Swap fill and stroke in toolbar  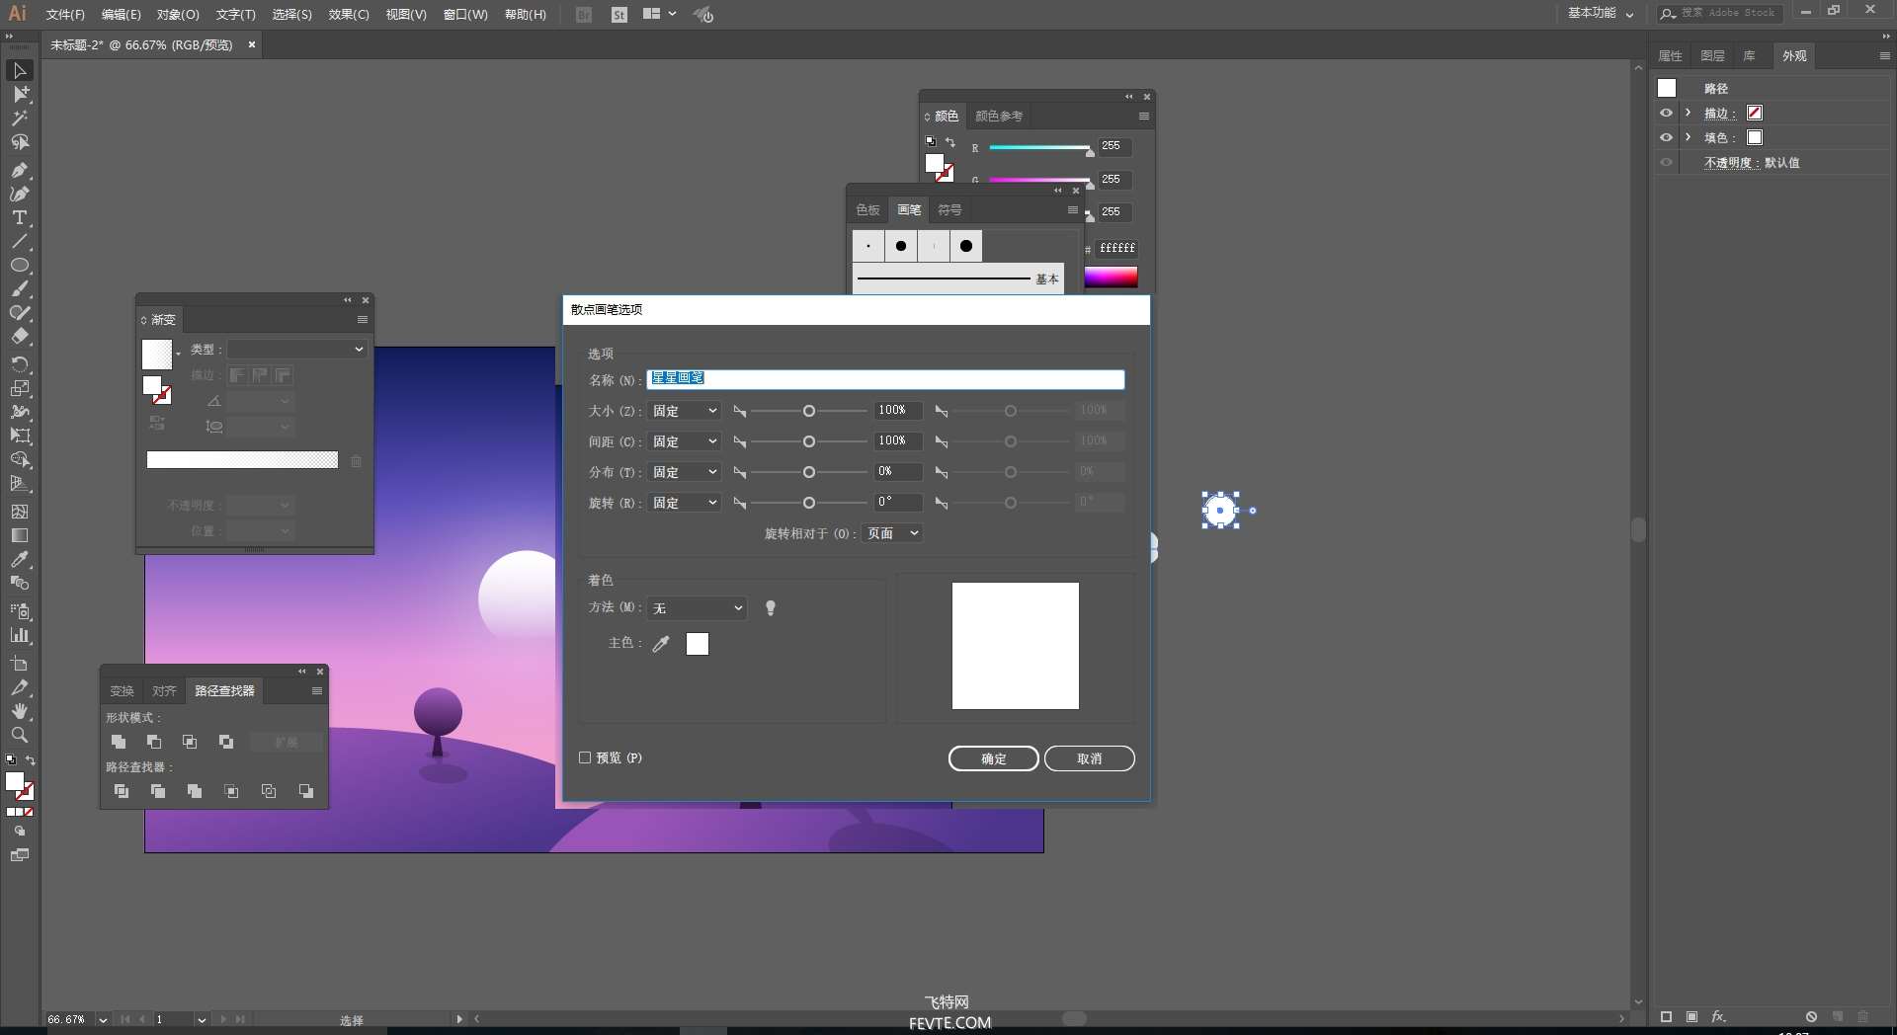[x=31, y=760]
